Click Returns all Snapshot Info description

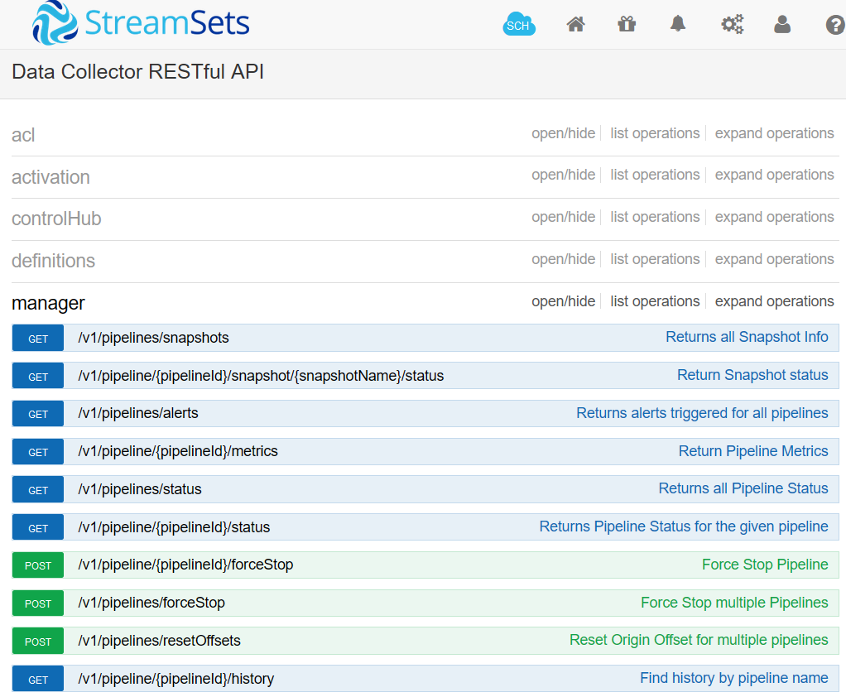747,337
